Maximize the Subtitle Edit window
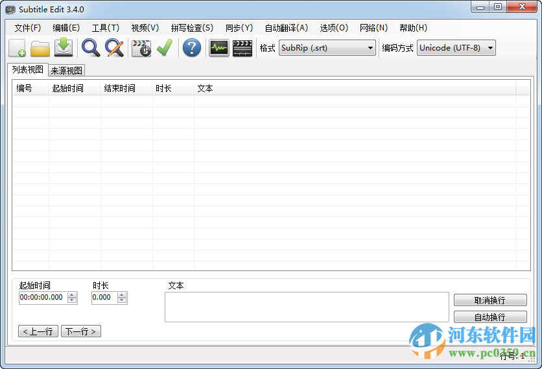 (498, 7)
